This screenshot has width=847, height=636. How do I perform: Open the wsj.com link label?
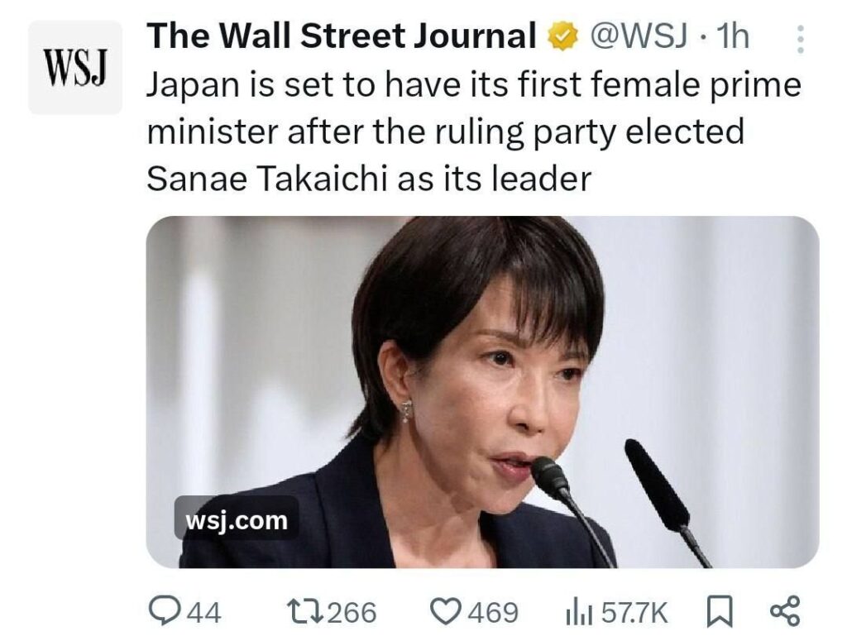coord(237,520)
